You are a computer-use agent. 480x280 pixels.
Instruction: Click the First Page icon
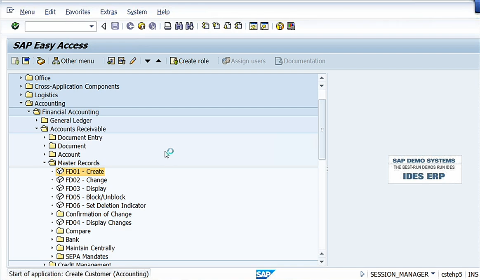[x=205, y=26]
